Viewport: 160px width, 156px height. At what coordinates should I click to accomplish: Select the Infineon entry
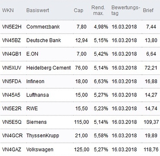click(x=35, y=81)
